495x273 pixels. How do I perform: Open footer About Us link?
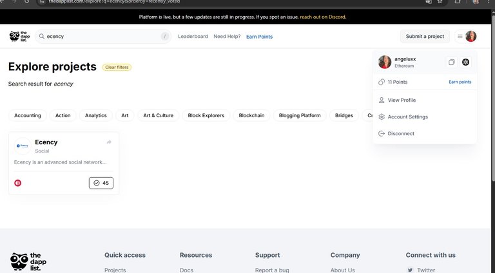(x=342, y=270)
